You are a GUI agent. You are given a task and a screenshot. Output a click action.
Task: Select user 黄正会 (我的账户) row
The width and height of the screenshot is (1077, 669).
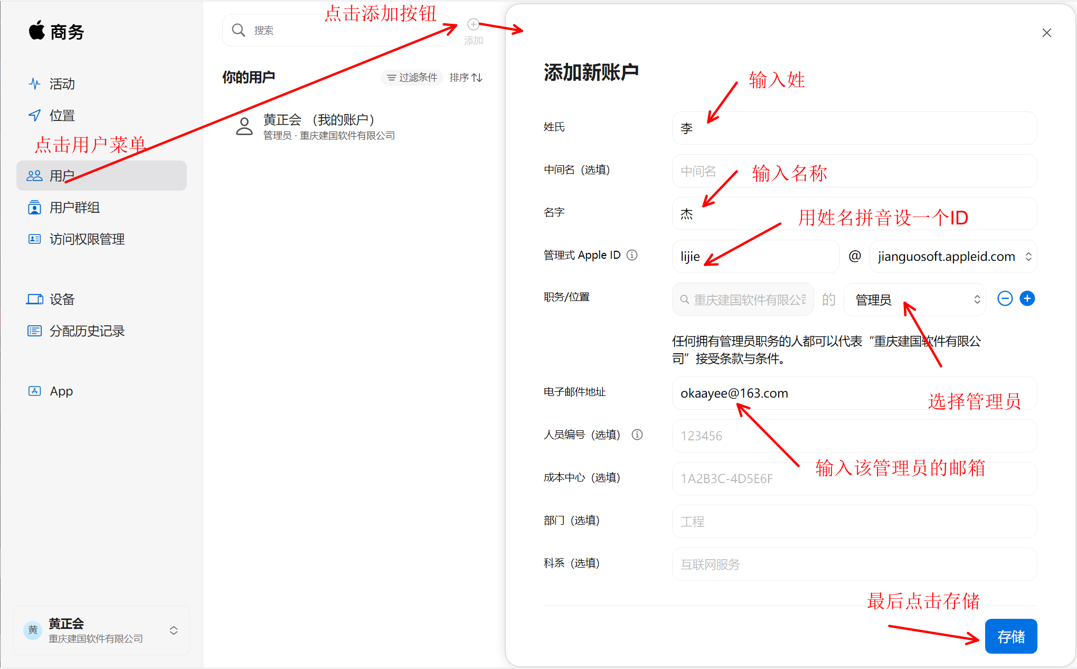point(354,127)
